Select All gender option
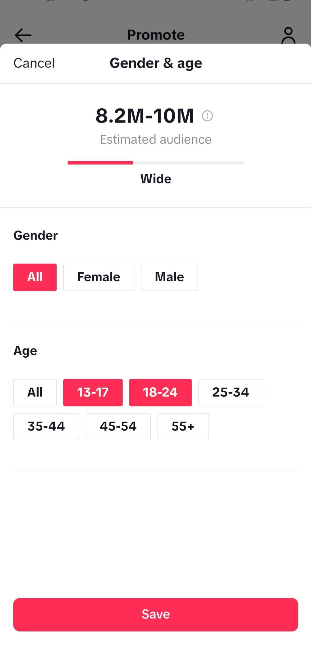 [x=35, y=277]
